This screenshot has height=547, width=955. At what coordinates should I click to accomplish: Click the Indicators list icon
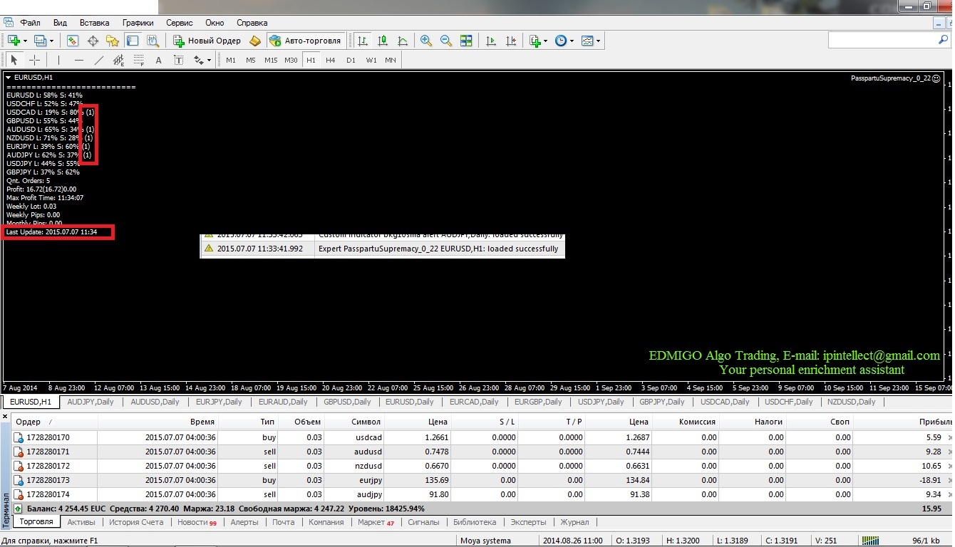click(535, 41)
